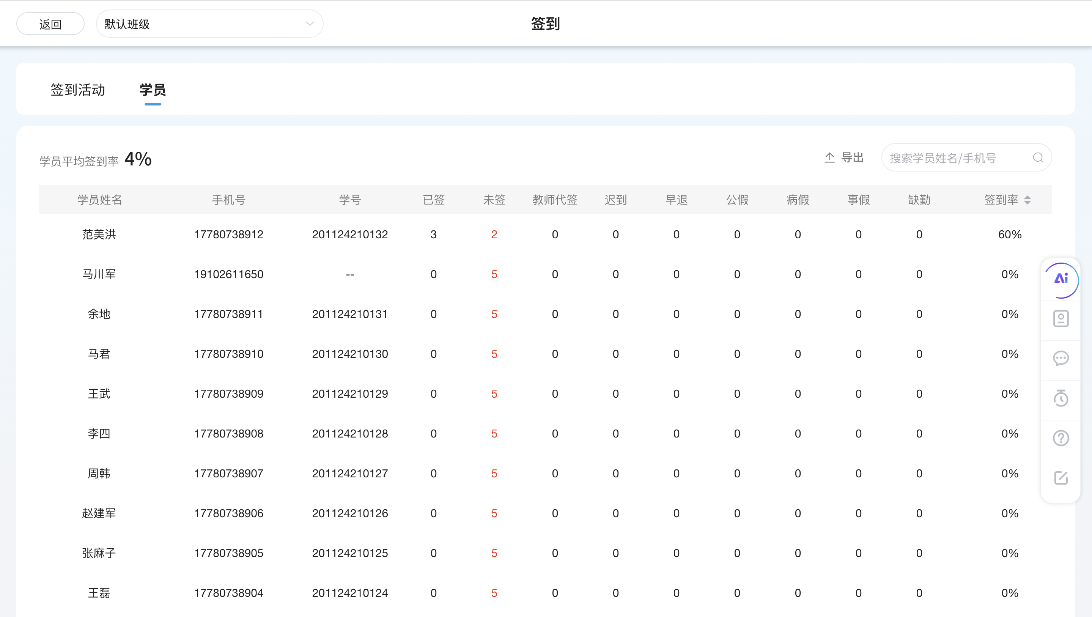Click student ID 201124210132
Screen dimensions: 1092x617
coord(350,235)
